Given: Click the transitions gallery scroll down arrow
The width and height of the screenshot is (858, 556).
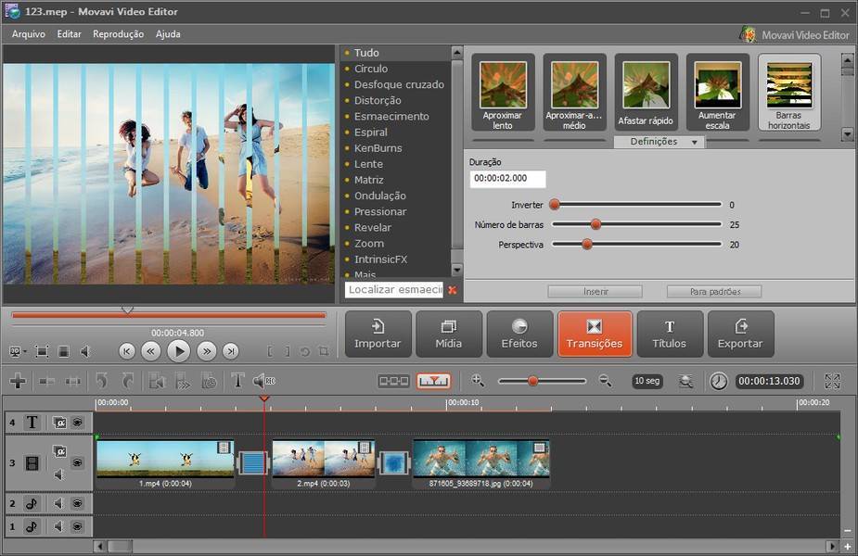Looking at the screenshot, I should click(x=847, y=134).
